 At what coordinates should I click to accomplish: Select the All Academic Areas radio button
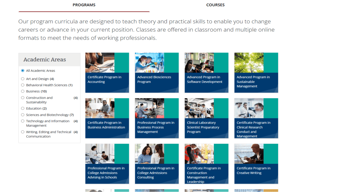coord(23,71)
